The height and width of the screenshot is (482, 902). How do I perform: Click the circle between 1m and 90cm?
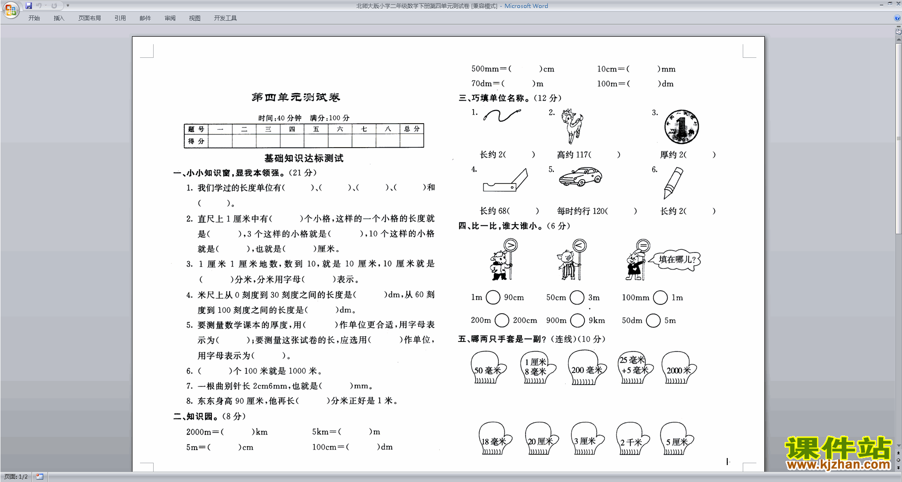click(493, 297)
